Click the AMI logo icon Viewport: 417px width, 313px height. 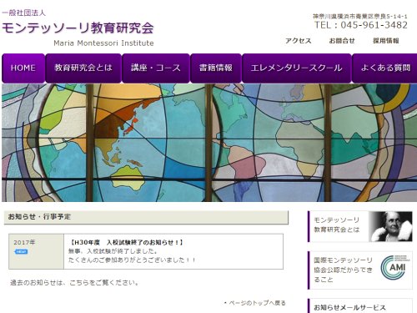(394, 267)
